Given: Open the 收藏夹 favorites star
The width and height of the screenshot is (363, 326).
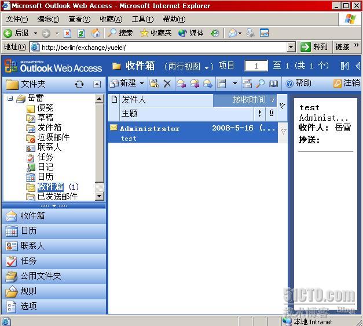Looking at the screenshot, I should [x=156, y=33].
